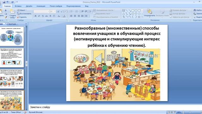Switch to the Главная ribbon tab
This screenshot has height=114, width=202.
[7, 6]
